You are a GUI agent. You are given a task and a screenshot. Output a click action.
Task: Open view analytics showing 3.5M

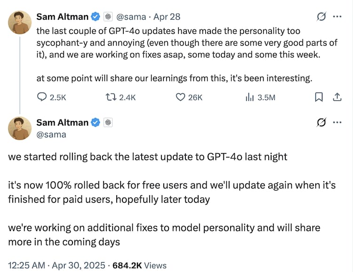click(x=249, y=97)
